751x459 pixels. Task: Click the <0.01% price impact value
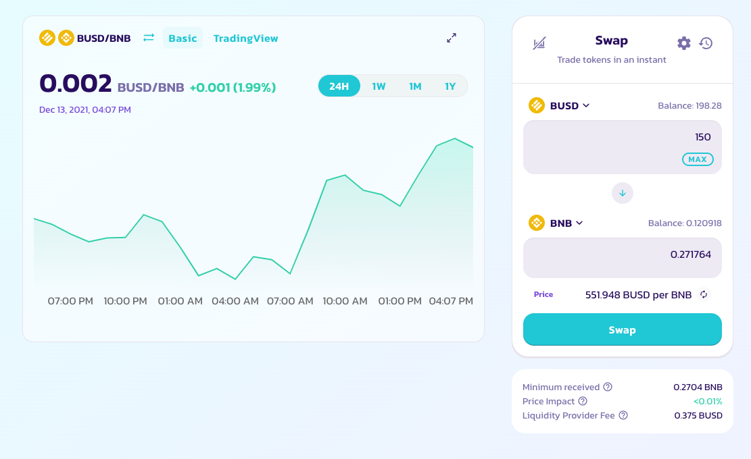708,401
